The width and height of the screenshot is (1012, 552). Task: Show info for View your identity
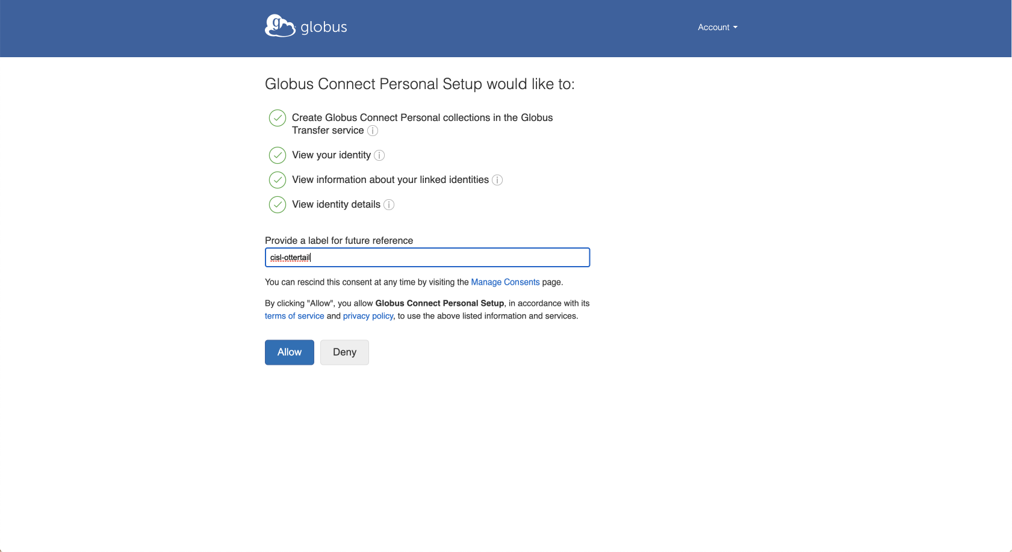tap(379, 155)
